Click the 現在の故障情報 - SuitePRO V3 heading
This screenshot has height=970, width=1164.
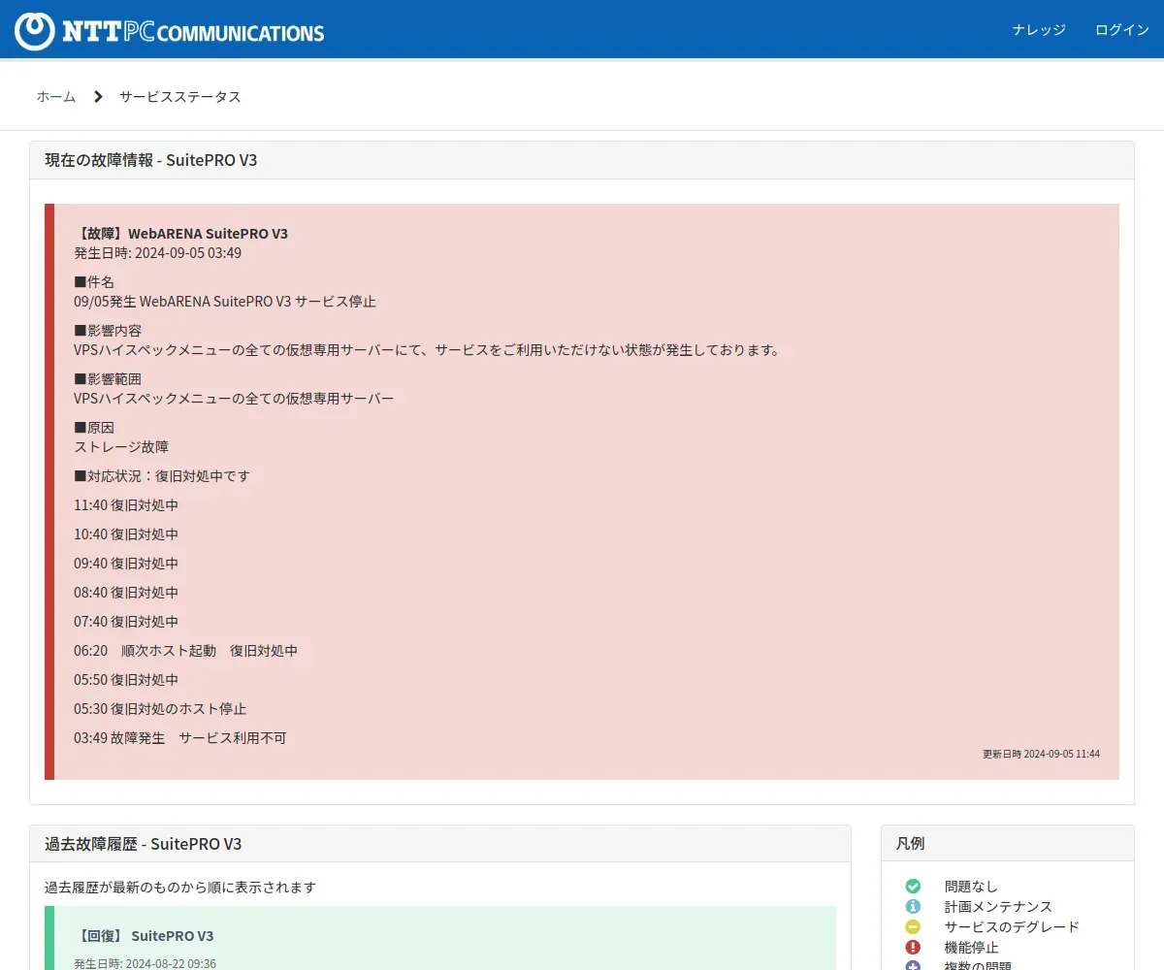151,161
